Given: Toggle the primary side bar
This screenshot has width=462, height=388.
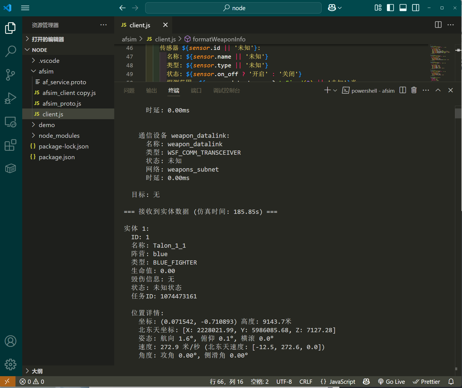Looking at the screenshot, I should pos(391,8).
